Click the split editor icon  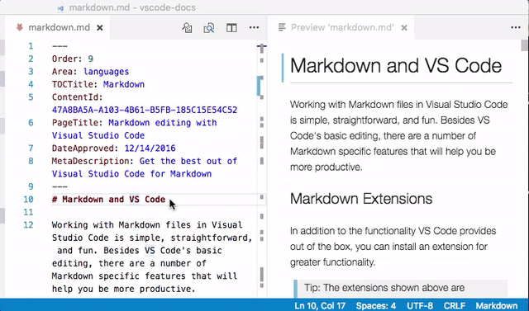(231, 27)
